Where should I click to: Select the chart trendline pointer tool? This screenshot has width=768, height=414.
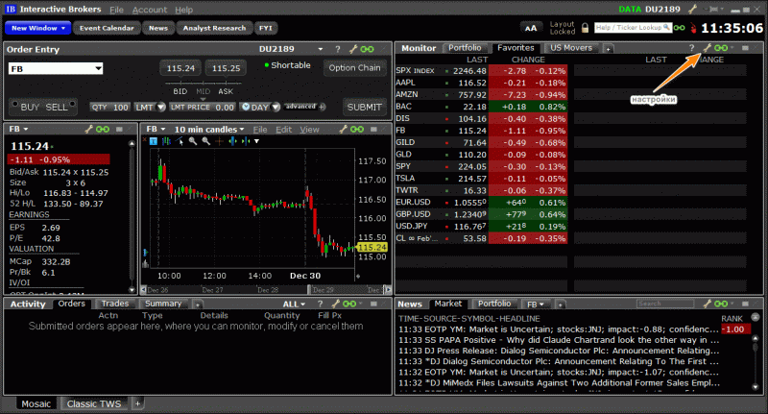(x=180, y=141)
